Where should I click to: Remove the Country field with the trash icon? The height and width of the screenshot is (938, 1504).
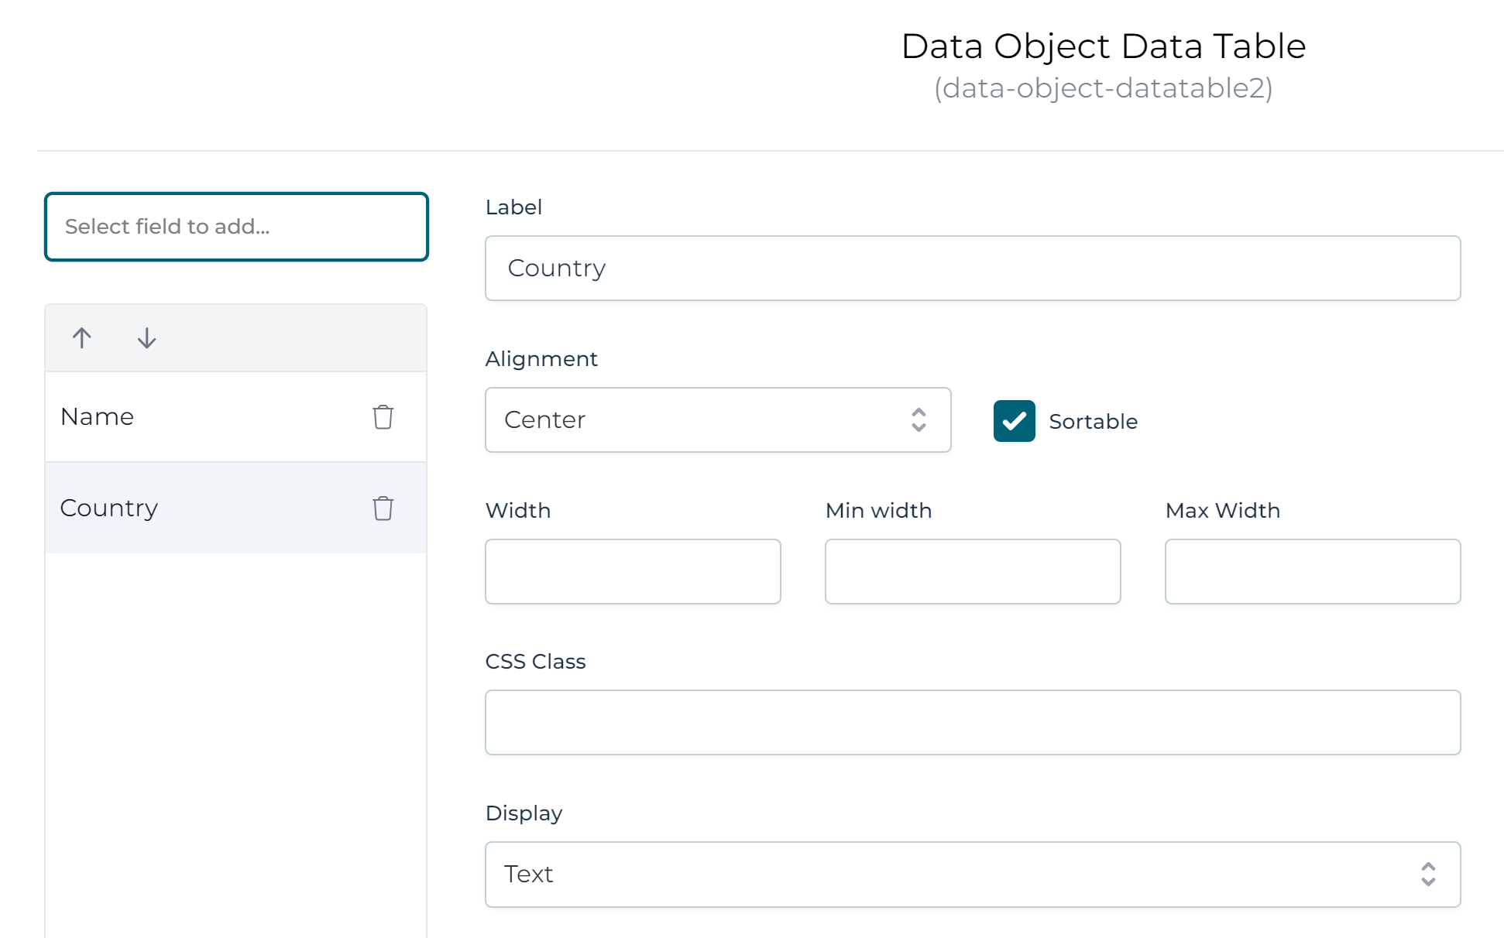pos(382,508)
